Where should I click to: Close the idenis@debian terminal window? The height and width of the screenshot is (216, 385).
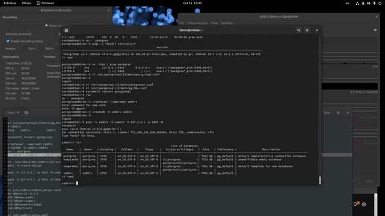tap(317, 30)
